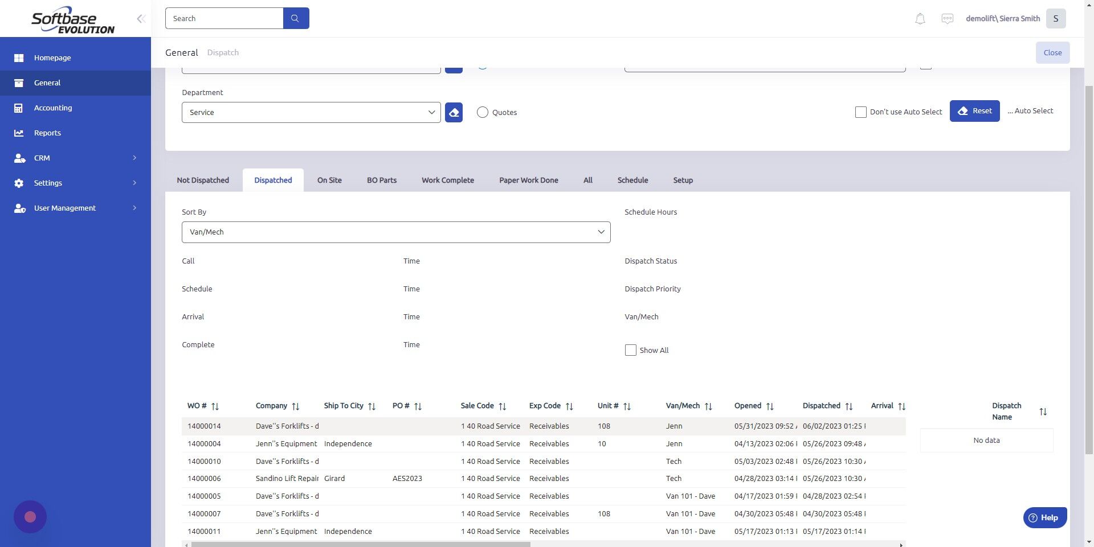Screen dimensions: 1094x547
Task: Switch to the Setup tab
Action: (683, 180)
